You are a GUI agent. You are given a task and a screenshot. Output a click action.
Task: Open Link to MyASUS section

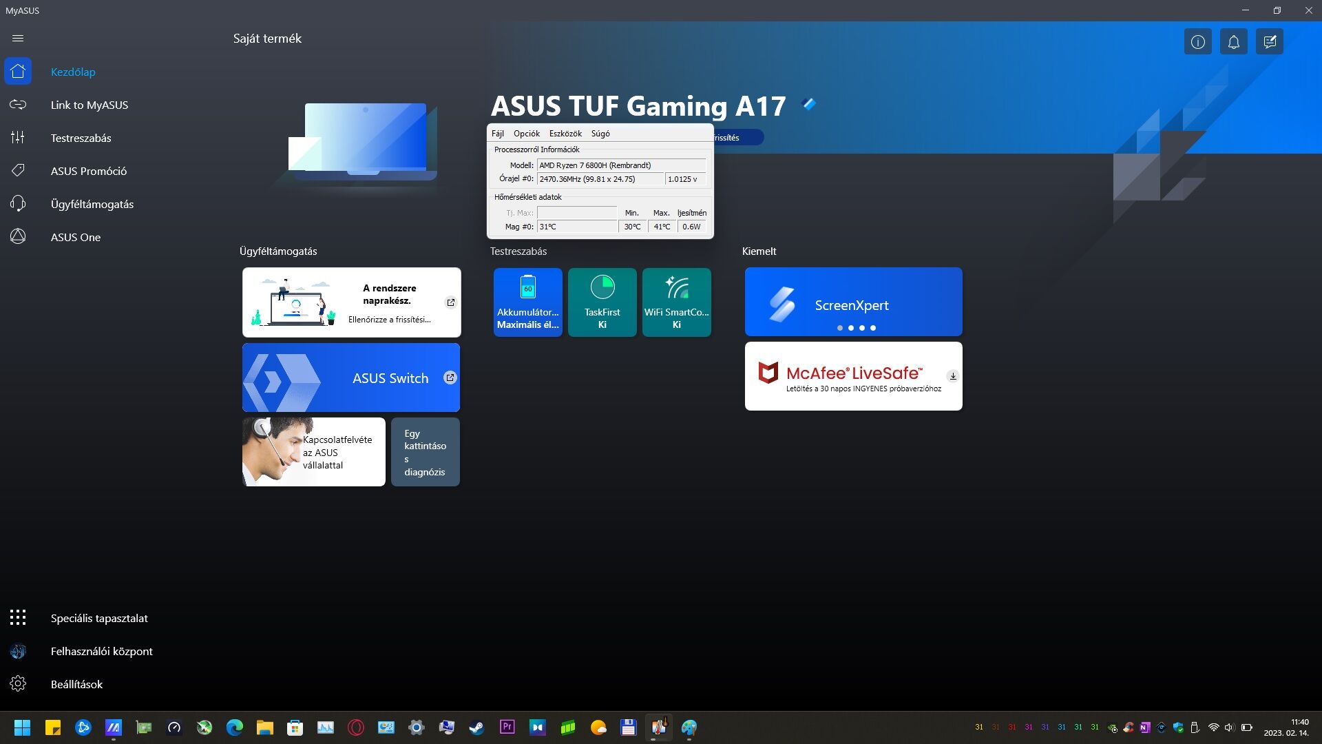point(89,105)
